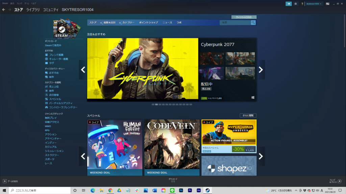Open バーチャルリアリティ category link
This screenshot has width=346, height=194.
(x=60, y=103)
